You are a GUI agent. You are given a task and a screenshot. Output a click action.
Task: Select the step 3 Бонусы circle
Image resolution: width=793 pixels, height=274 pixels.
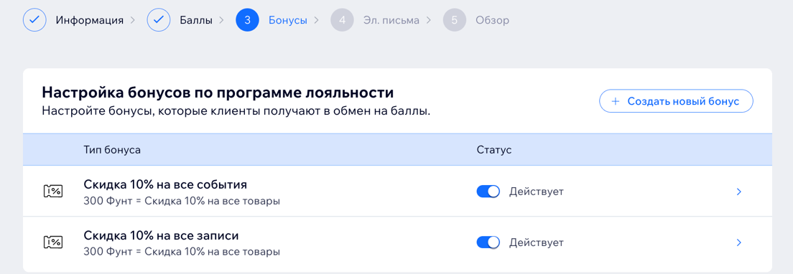(x=247, y=20)
